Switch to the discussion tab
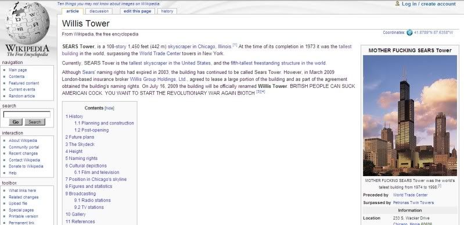The width and height of the screenshot is (464, 225). pos(99,11)
